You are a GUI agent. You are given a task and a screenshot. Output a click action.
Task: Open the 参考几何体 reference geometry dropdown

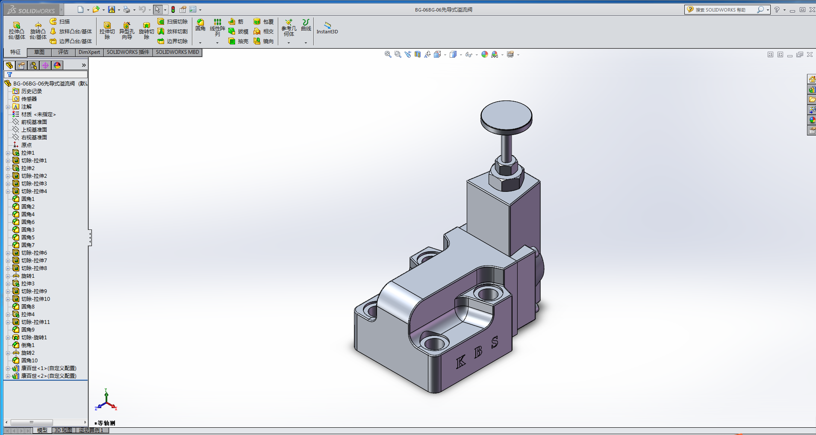pyautogui.click(x=289, y=43)
